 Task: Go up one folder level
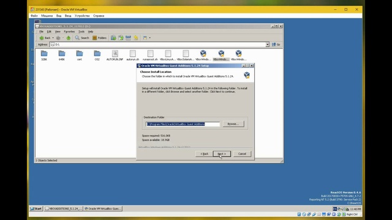(x=68, y=38)
